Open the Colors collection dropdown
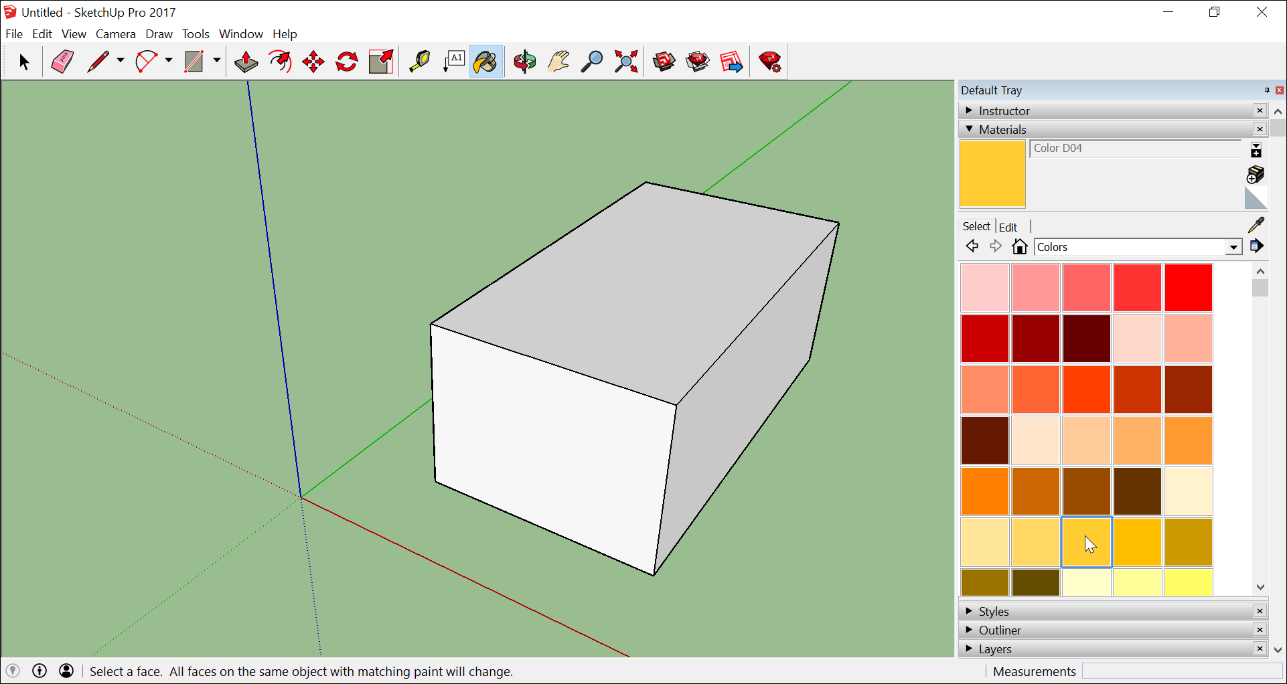 point(1234,246)
